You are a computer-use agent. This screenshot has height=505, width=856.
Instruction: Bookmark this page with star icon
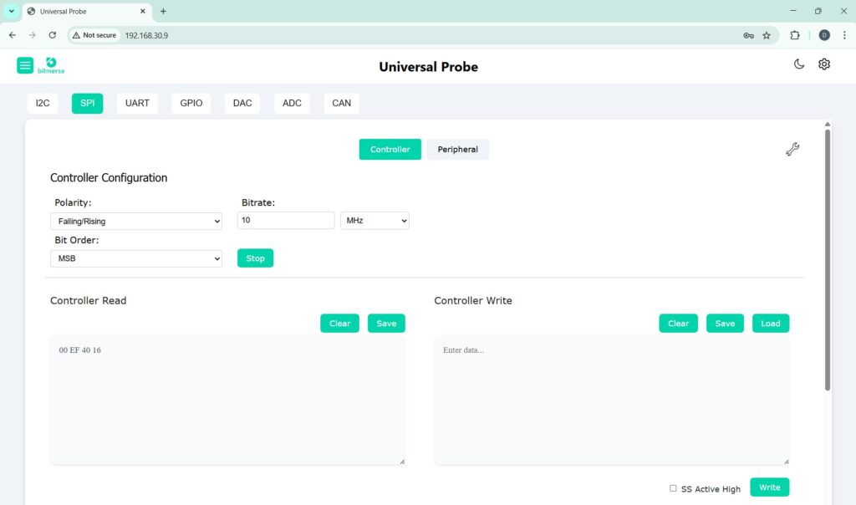[x=767, y=35]
